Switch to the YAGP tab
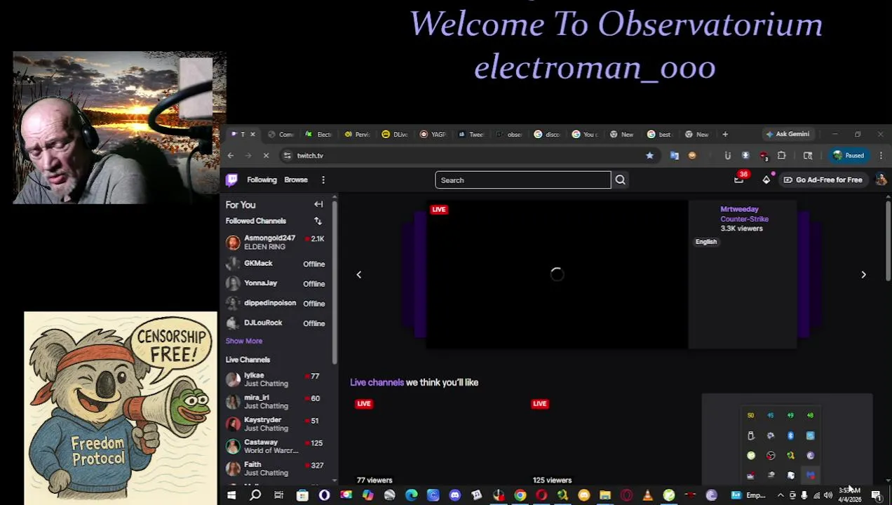The height and width of the screenshot is (505, 892). point(433,134)
